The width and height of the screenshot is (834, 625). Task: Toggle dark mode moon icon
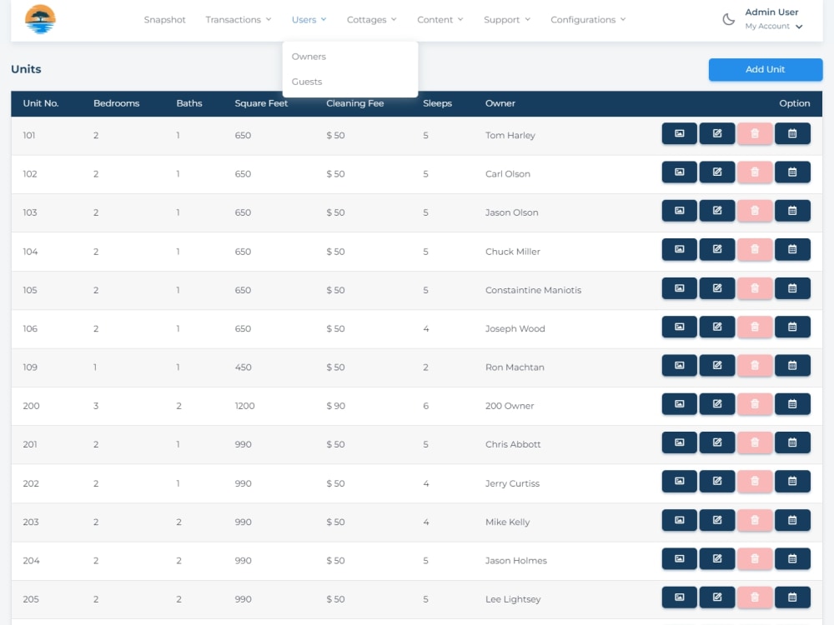tap(728, 20)
